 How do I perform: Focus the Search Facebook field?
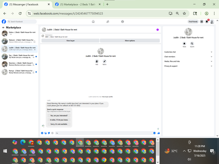[x=22, y=21]
